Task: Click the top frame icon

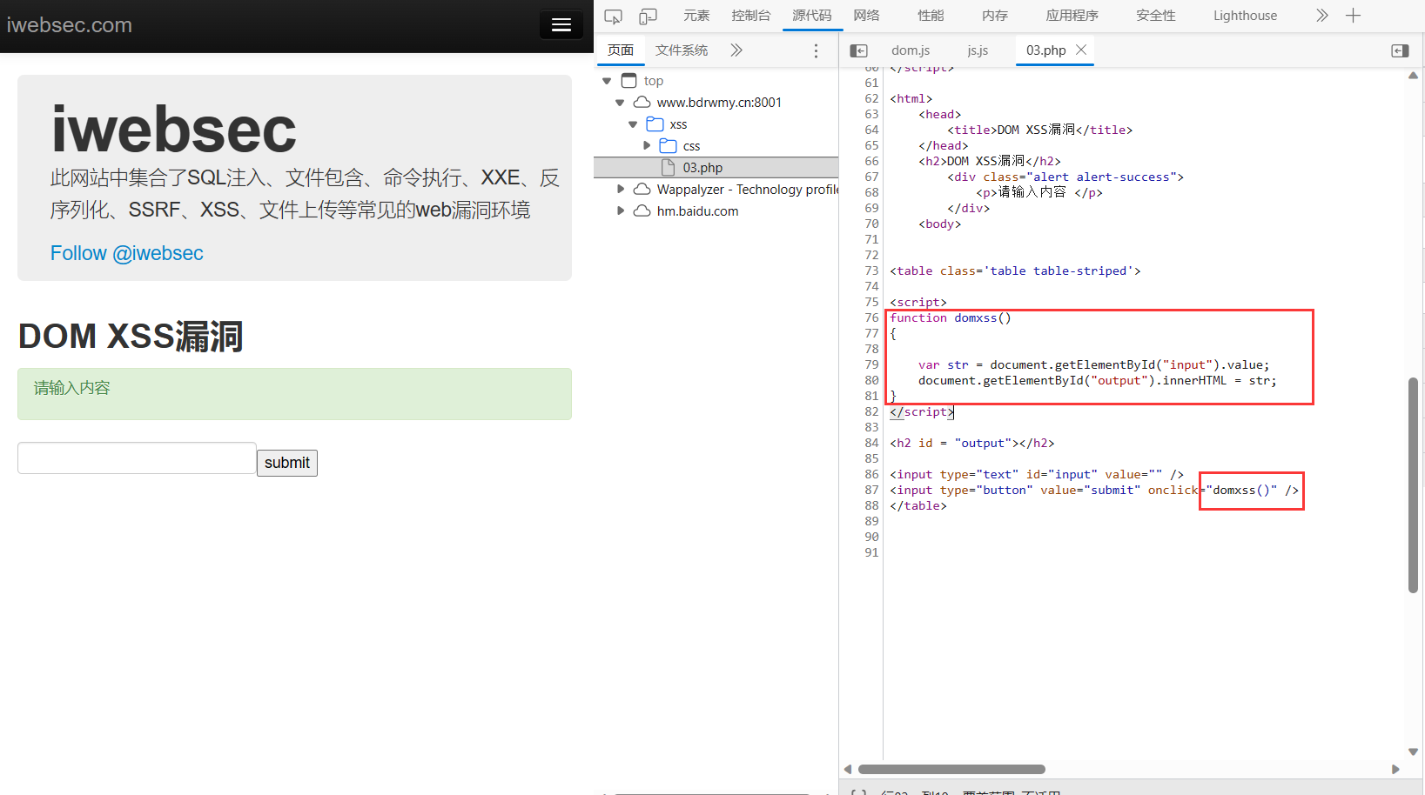Action: click(x=628, y=81)
